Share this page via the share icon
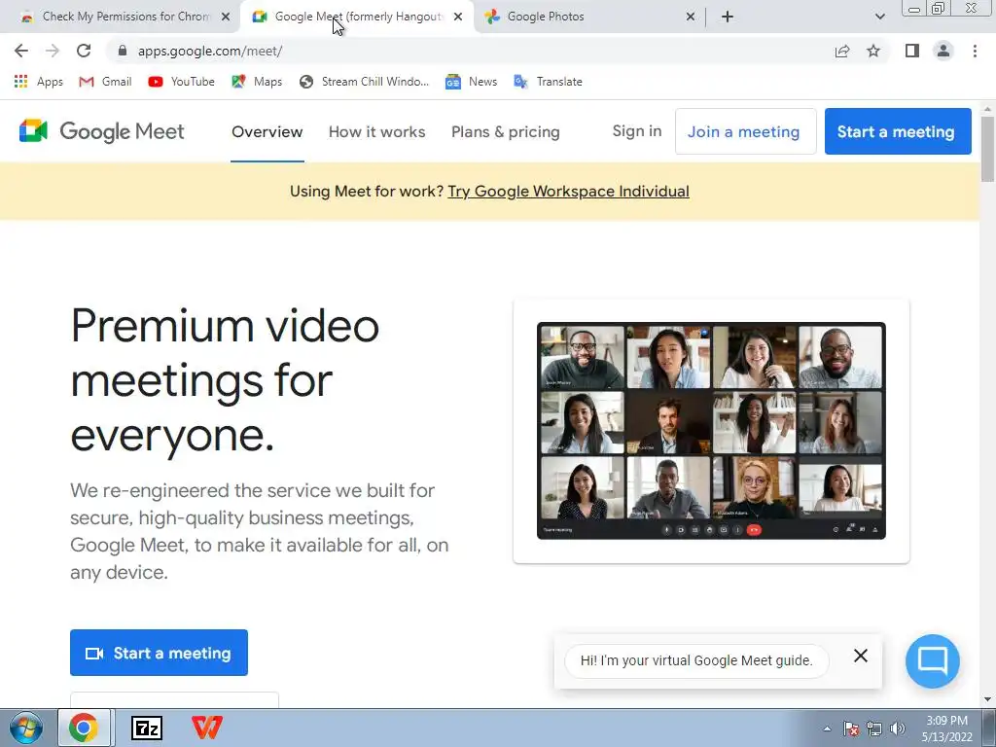996x747 pixels. tap(842, 51)
